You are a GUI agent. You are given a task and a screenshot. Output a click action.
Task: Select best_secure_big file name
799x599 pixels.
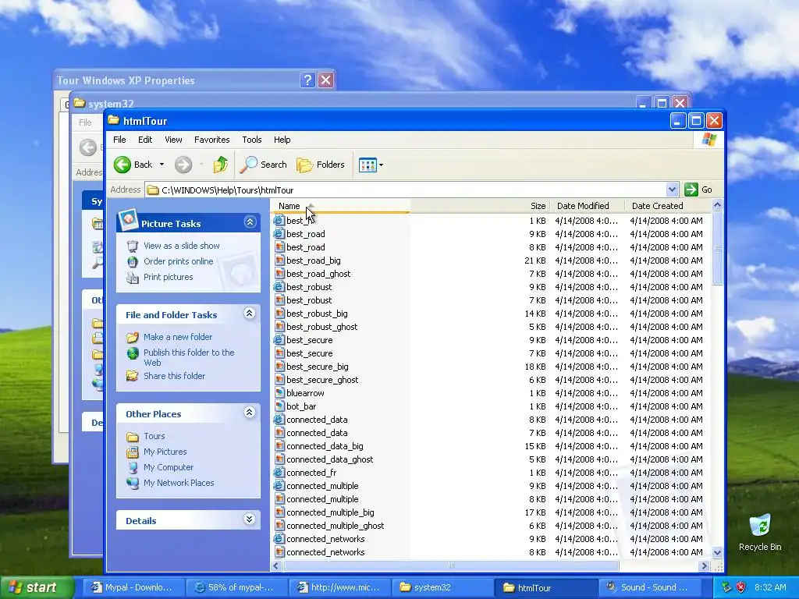pos(318,367)
